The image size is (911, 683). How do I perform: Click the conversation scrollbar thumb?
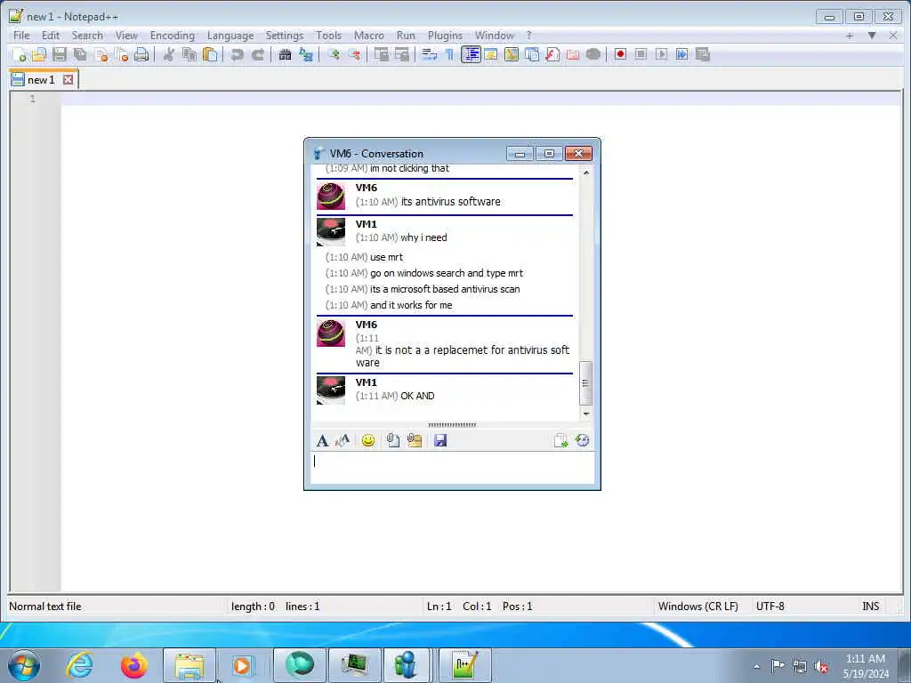585,383
